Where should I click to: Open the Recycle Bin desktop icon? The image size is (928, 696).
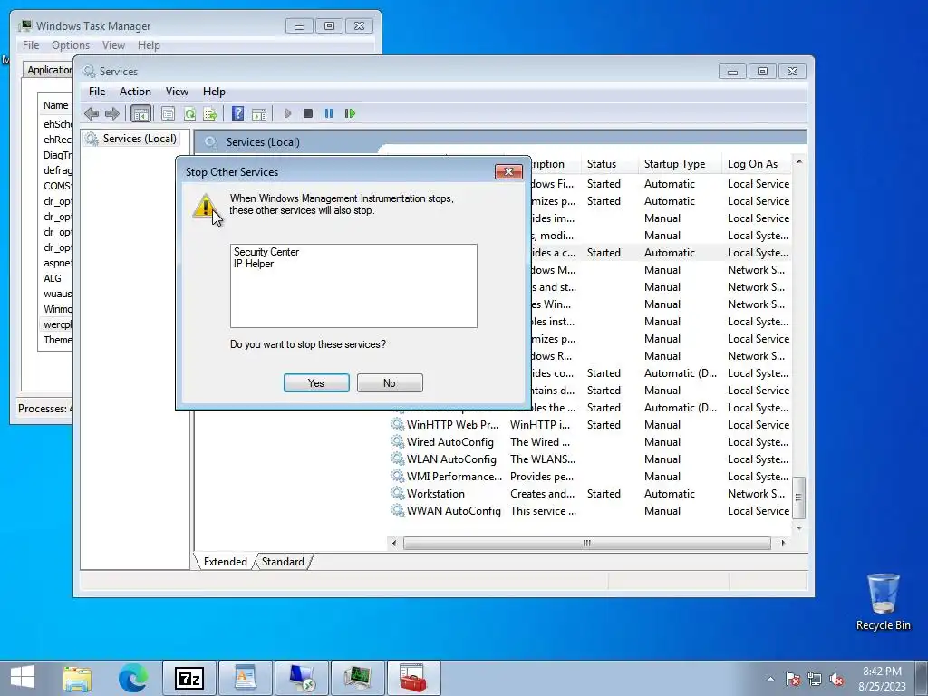coord(883,602)
